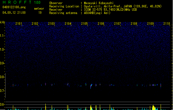Click the 0.7 kHz frequency label
Screen dimensions: 173x110
coord(2,91)
